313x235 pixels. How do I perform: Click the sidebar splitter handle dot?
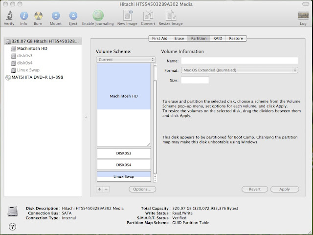86,117
